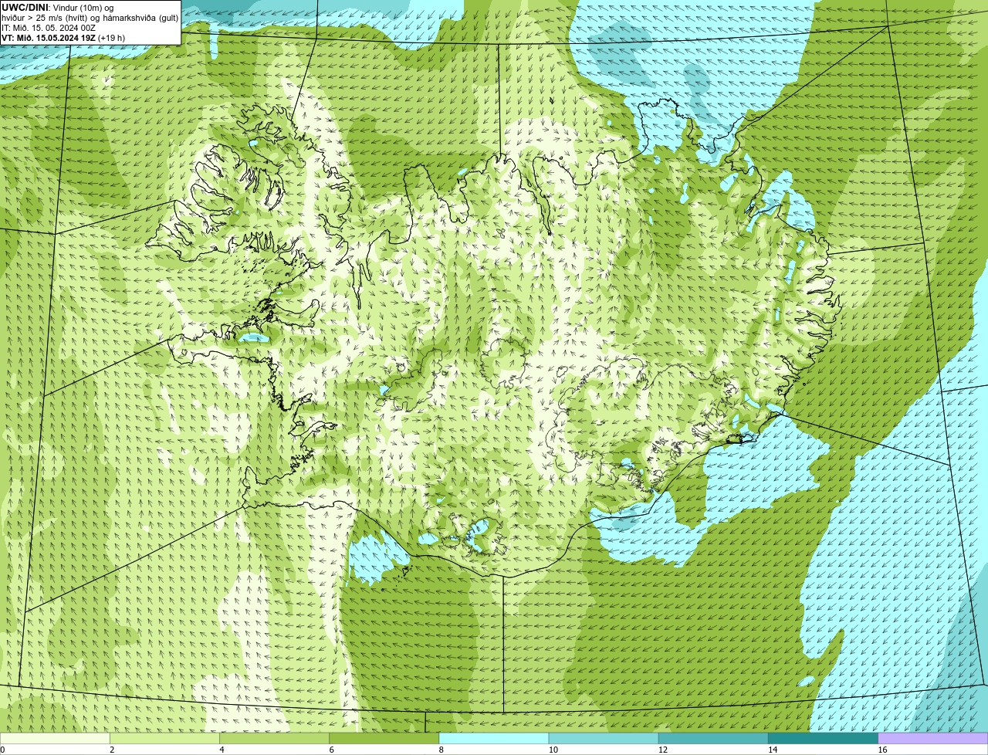Click the 14–16 m/s dark teal legend swatch
This screenshot has width=988, height=755.
point(823,738)
